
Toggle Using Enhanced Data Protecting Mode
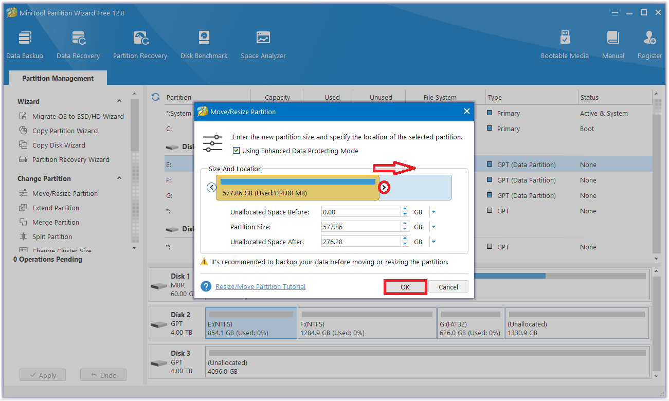click(236, 151)
